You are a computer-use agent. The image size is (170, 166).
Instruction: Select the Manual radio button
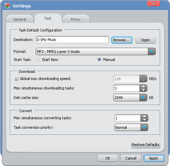click(x=99, y=60)
